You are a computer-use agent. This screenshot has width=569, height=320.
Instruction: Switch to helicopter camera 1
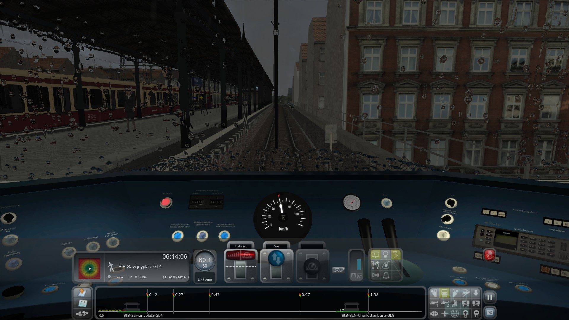tap(434, 303)
